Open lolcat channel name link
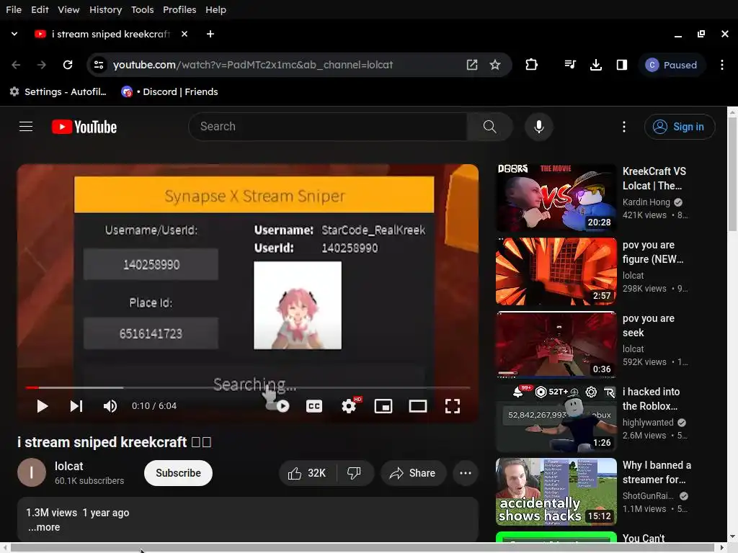Viewport: 738px width, 553px height. click(x=68, y=466)
